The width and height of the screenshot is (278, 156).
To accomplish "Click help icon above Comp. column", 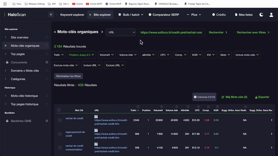I will coord(208,107).
